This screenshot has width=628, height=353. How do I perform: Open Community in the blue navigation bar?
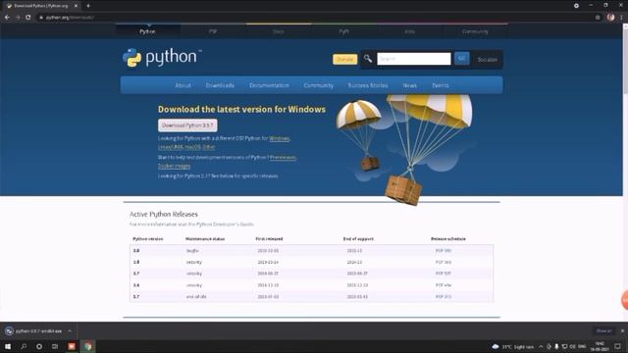[x=318, y=85]
